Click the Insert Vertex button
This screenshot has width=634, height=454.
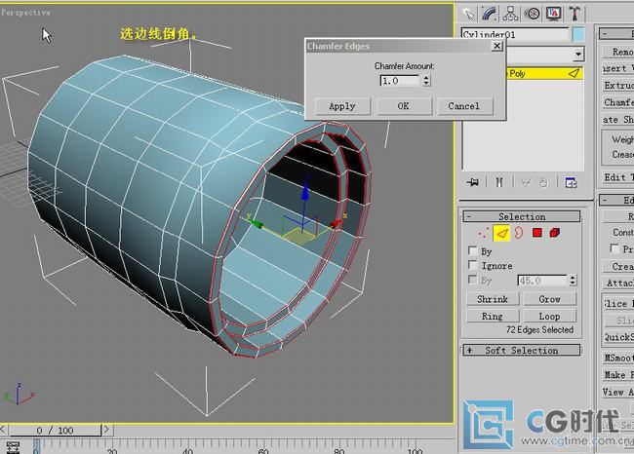(x=618, y=68)
